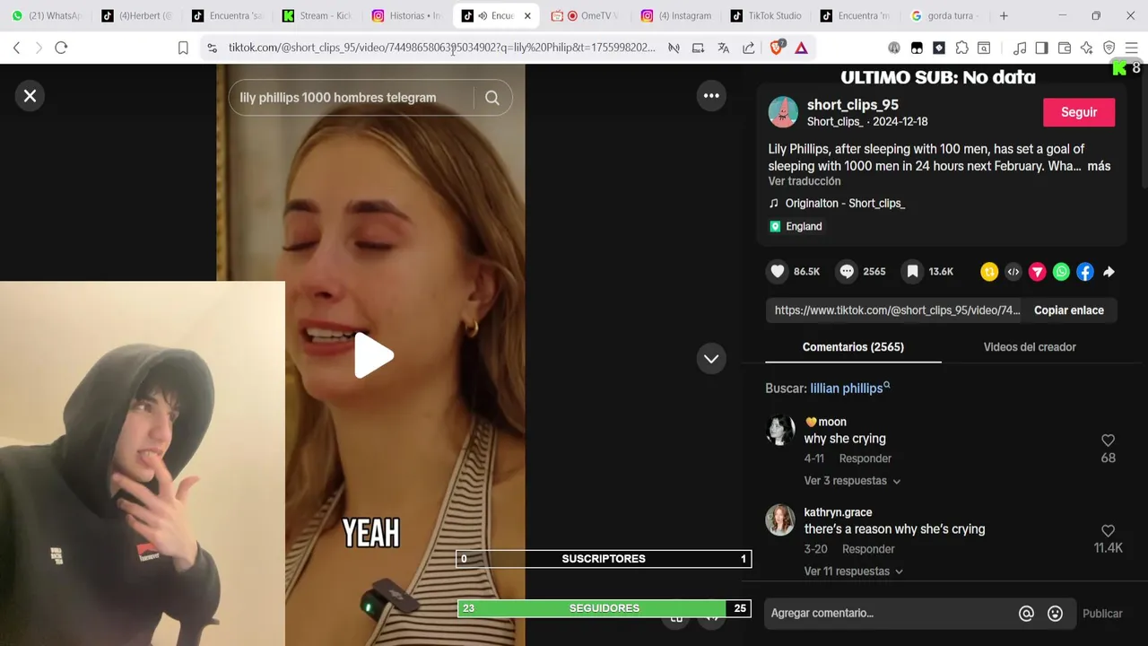Like kathryn.grace's comment with the heart
Screen dimensions: 1148x646
1108,531
